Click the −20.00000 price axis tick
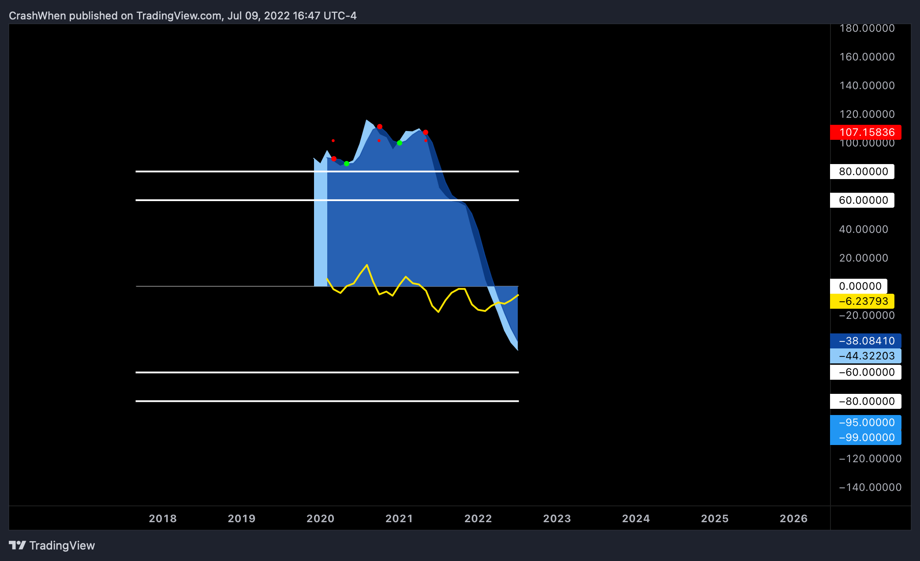 click(867, 315)
